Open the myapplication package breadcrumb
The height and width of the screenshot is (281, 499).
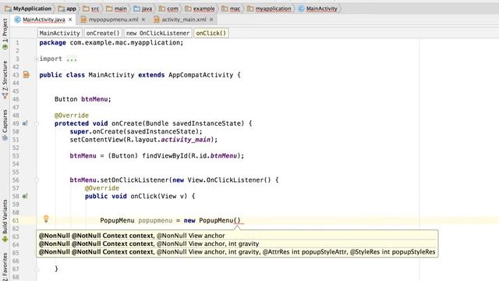(269, 9)
